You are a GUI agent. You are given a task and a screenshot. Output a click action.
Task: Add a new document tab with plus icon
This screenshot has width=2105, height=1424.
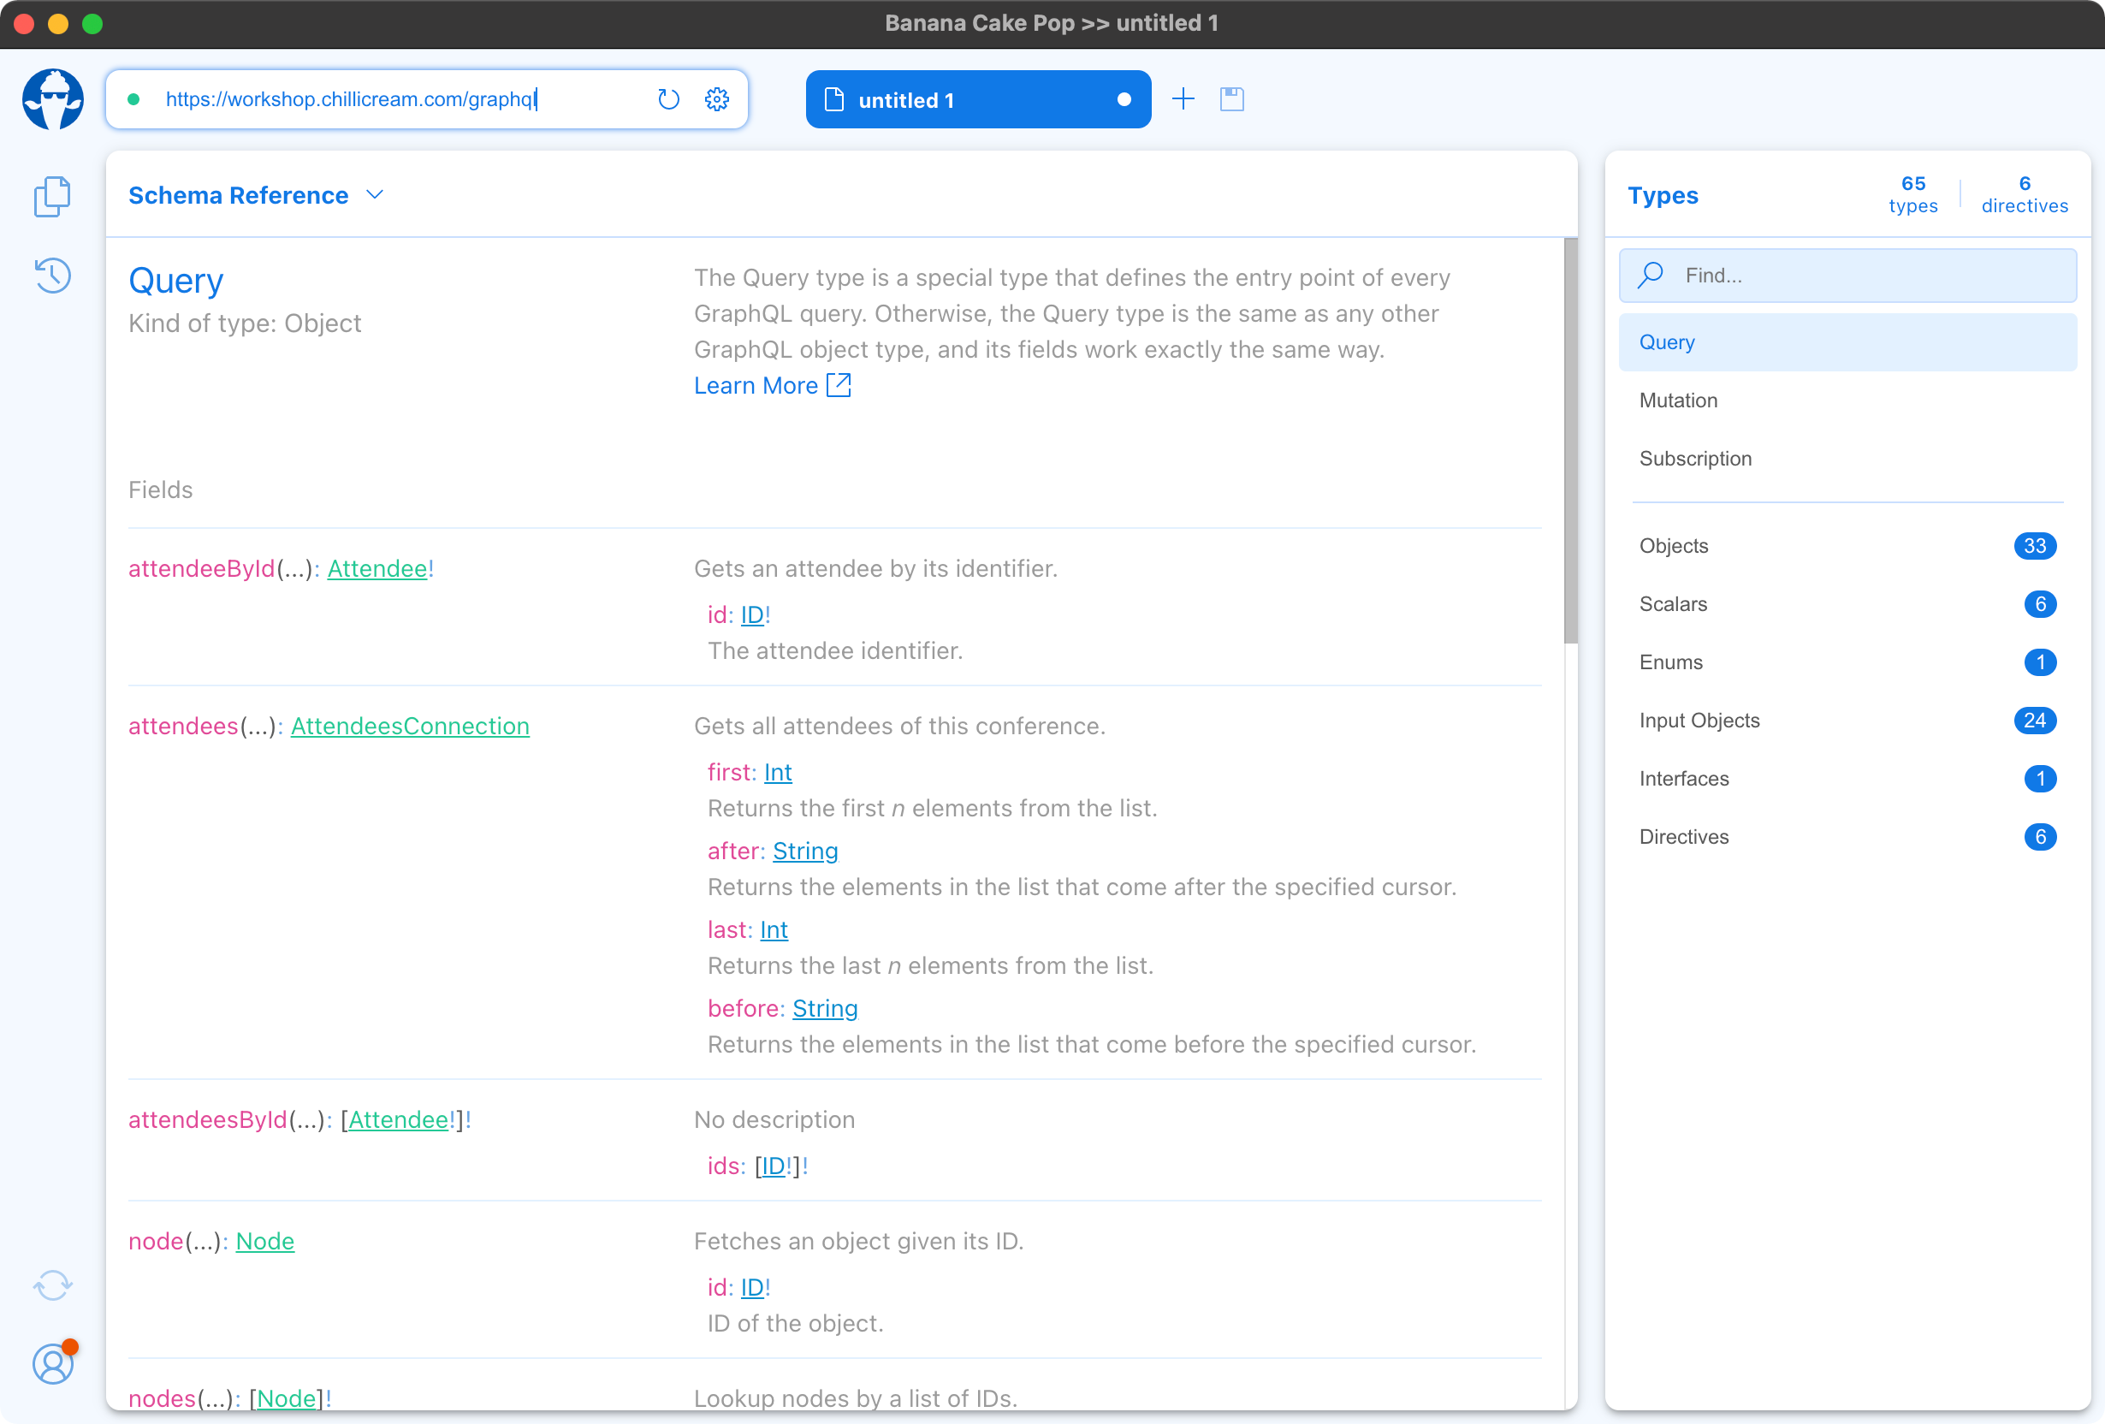[1183, 98]
